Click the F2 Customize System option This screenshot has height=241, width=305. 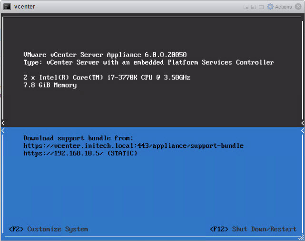49,229
